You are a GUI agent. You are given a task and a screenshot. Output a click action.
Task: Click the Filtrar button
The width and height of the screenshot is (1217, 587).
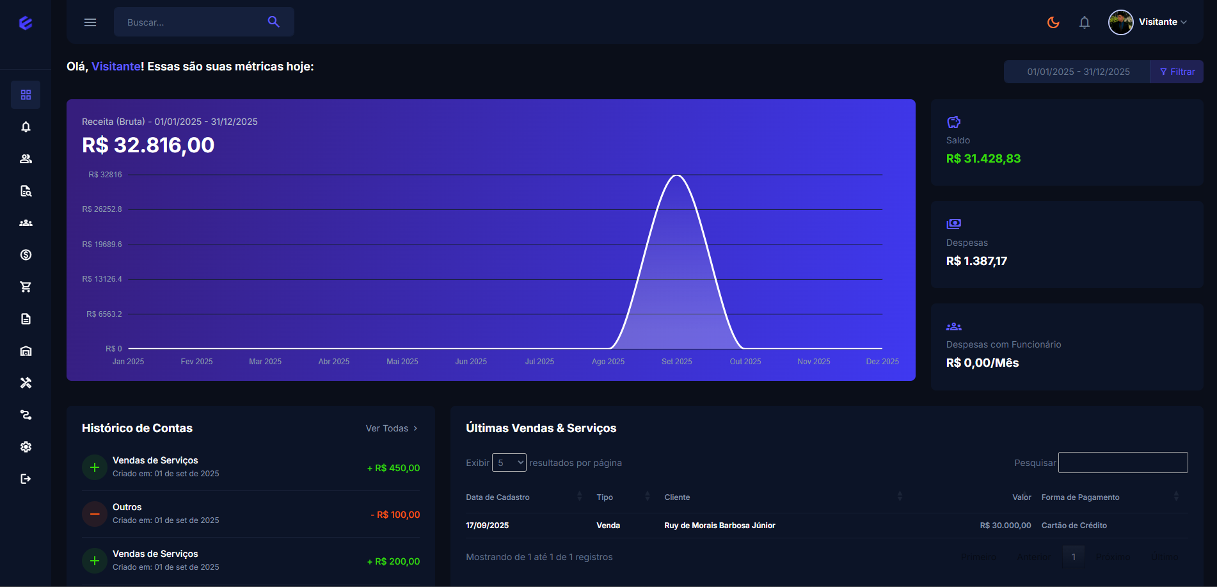tap(1177, 72)
